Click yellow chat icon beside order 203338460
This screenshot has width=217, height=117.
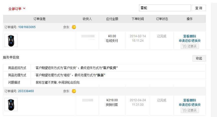pos(74,91)
